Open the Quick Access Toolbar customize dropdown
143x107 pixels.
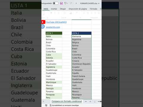pyautogui.click(x=76, y=4)
